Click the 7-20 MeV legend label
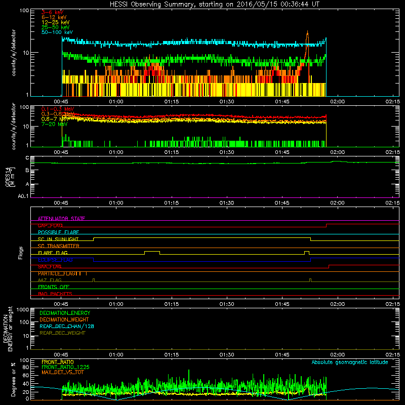Image resolution: width=405 pixels, height=405 pixels. click(x=54, y=124)
